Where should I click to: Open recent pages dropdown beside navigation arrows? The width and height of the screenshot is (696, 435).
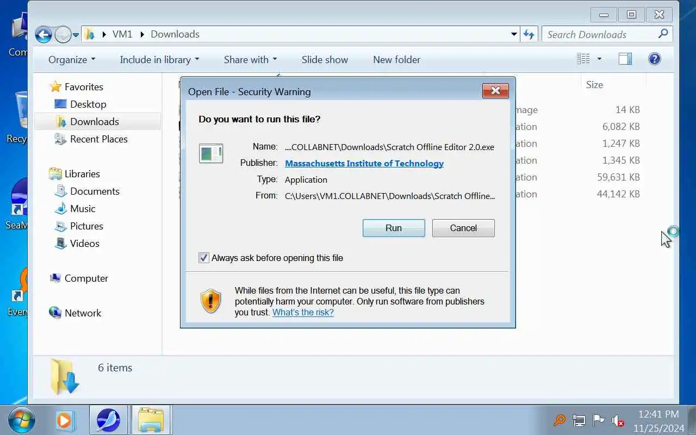76,35
